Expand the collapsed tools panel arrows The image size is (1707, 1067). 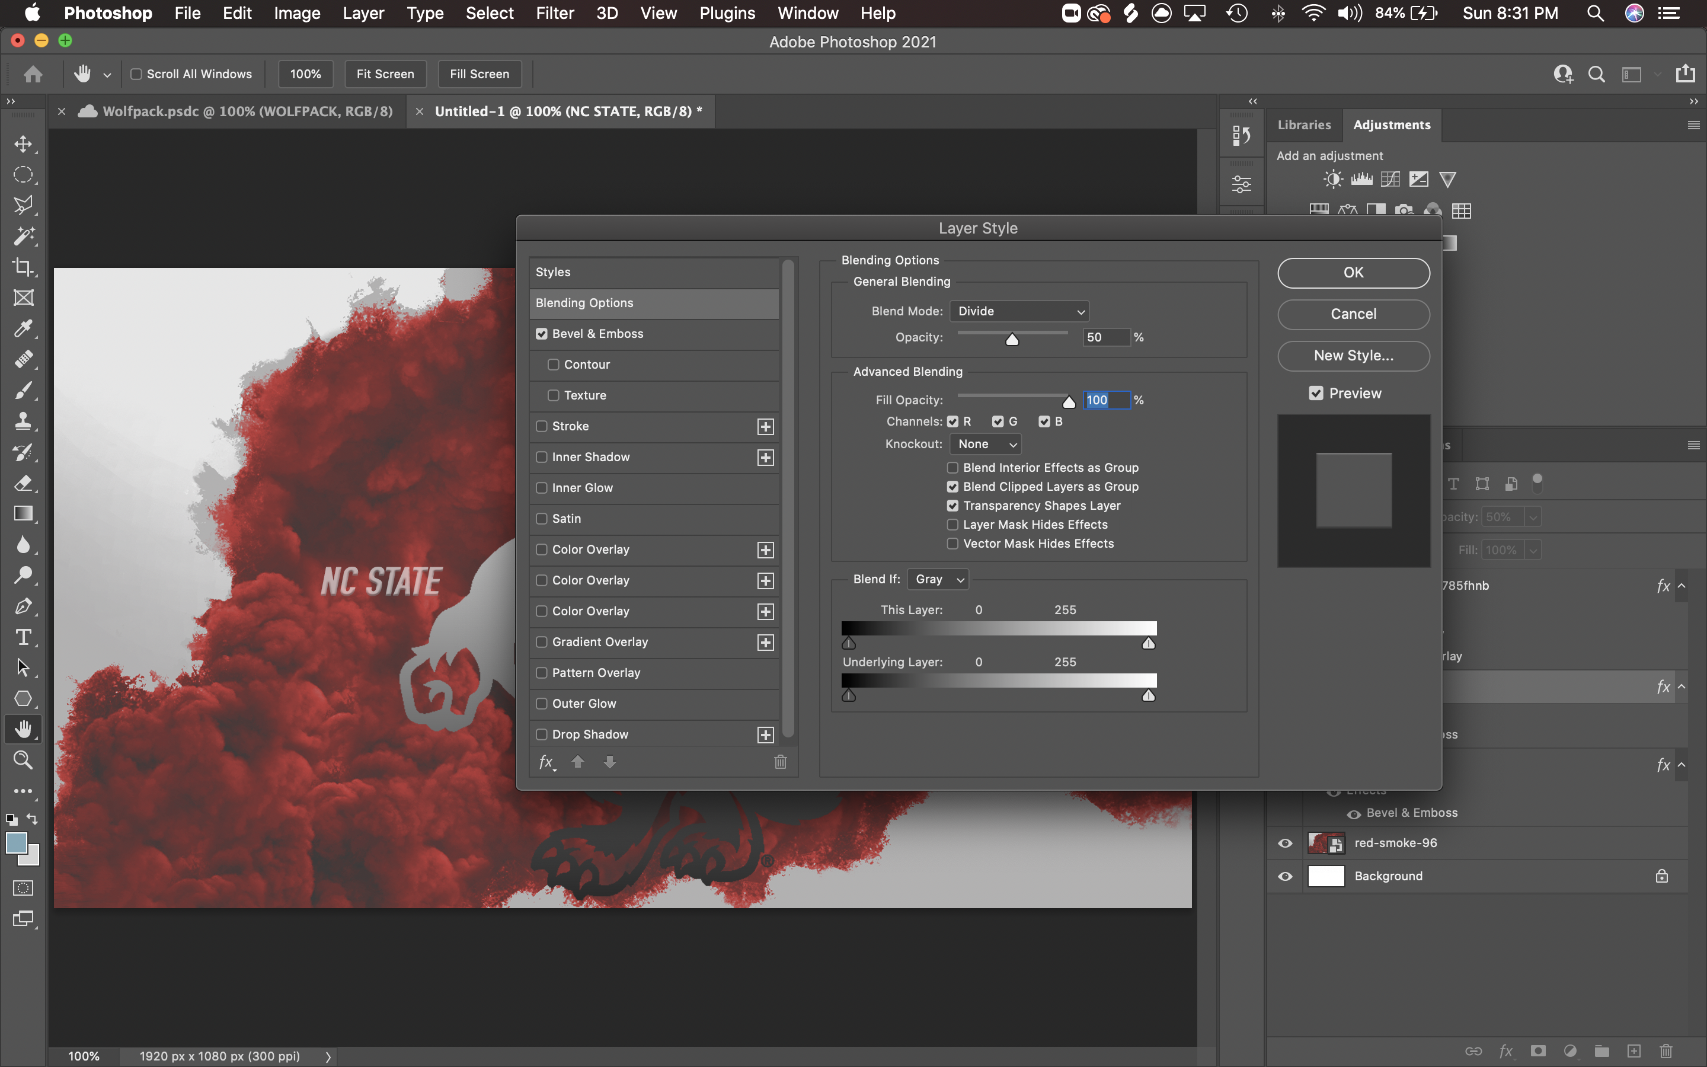(10, 101)
